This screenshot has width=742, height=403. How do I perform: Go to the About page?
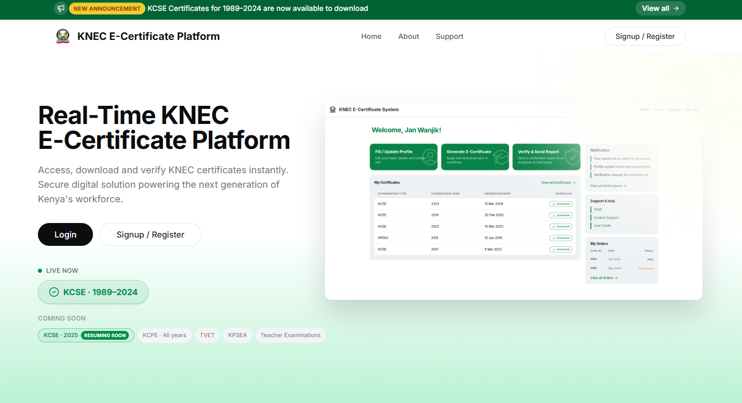409,36
